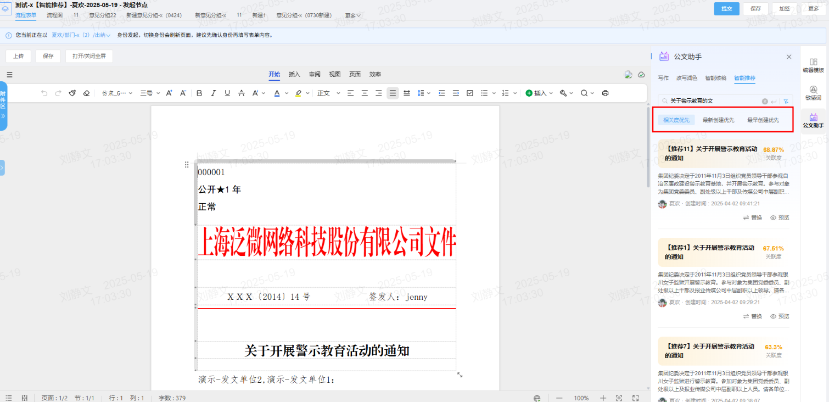Decrease font size with the A- icon

pyautogui.click(x=183, y=93)
